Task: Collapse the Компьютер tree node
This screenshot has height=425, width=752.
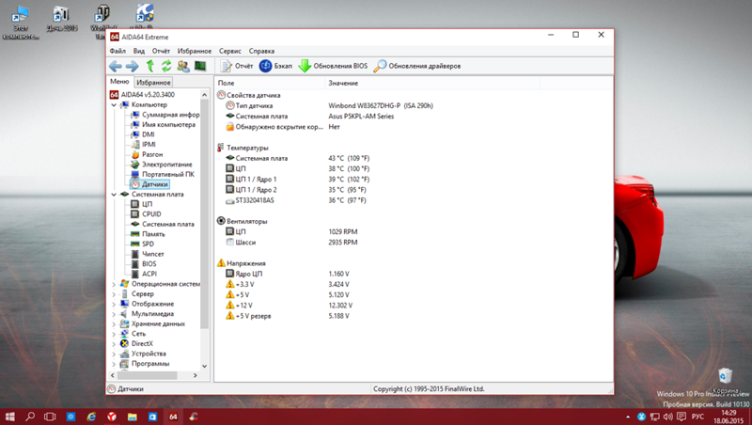Action: pyautogui.click(x=114, y=104)
